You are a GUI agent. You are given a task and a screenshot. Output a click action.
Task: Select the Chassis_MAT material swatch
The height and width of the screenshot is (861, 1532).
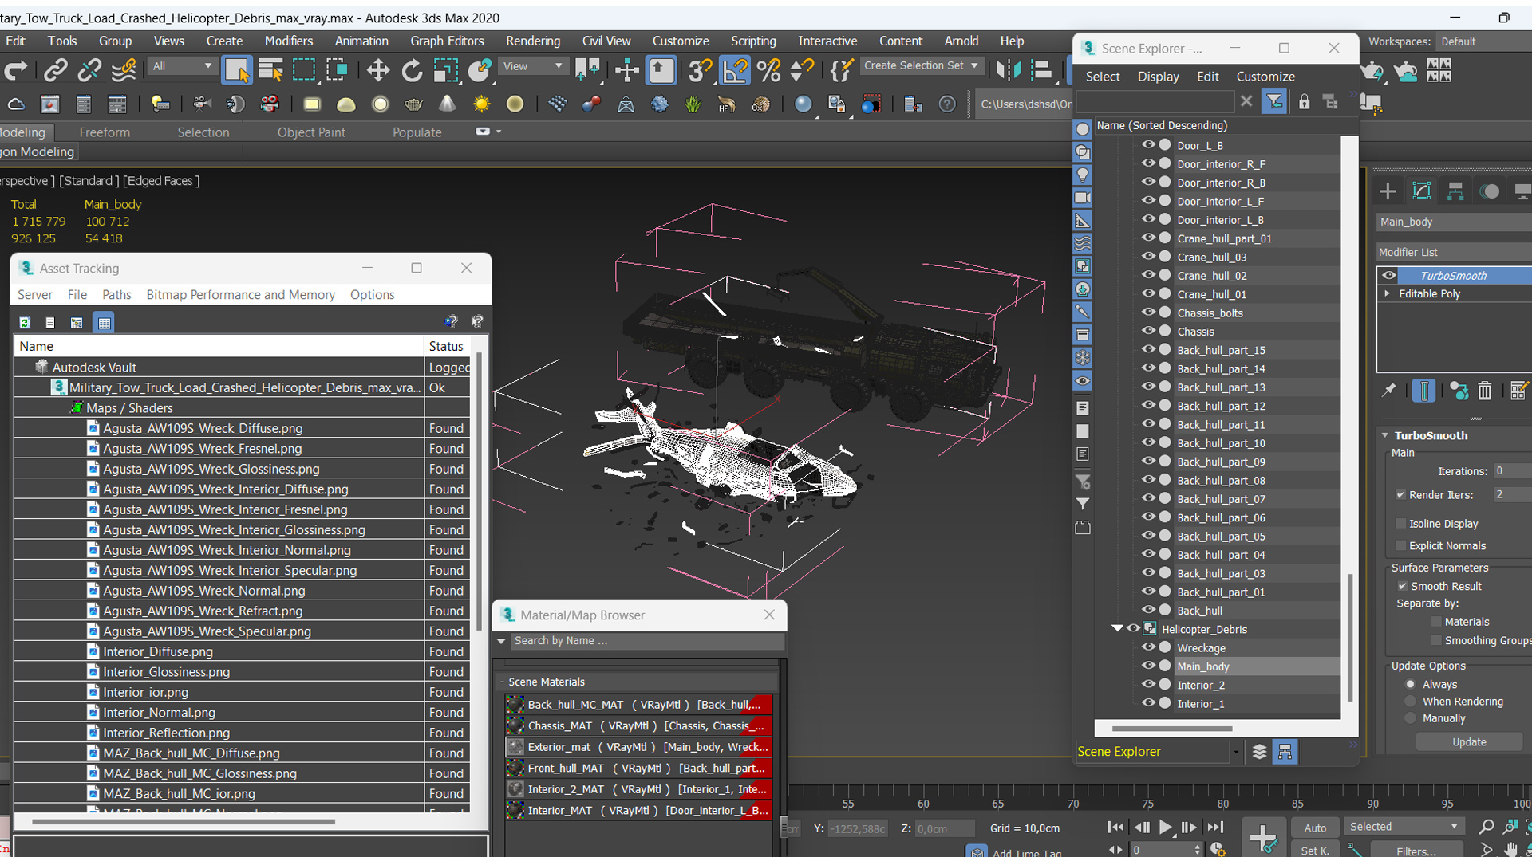(x=515, y=725)
